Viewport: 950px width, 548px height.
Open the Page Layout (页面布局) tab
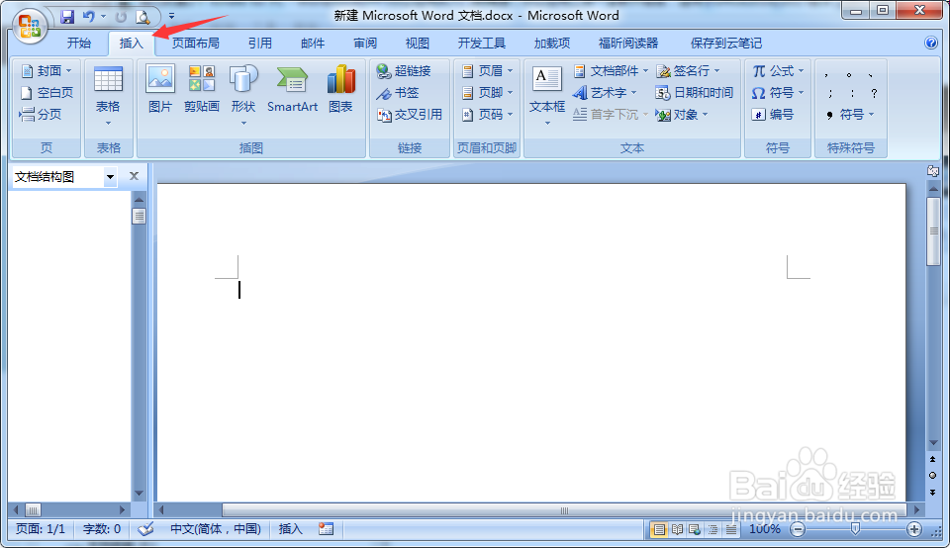pos(196,43)
